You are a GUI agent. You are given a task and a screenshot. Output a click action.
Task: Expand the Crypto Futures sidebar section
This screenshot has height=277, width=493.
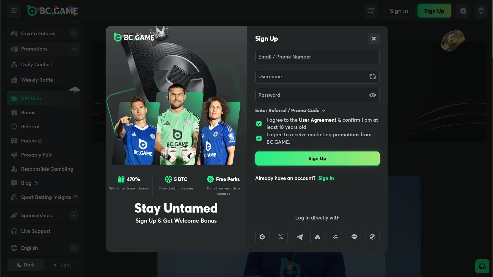[44, 33]
